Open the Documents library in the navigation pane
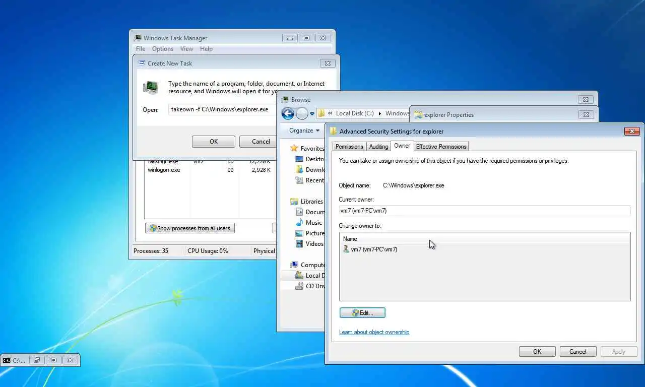 tap(309, 212)
